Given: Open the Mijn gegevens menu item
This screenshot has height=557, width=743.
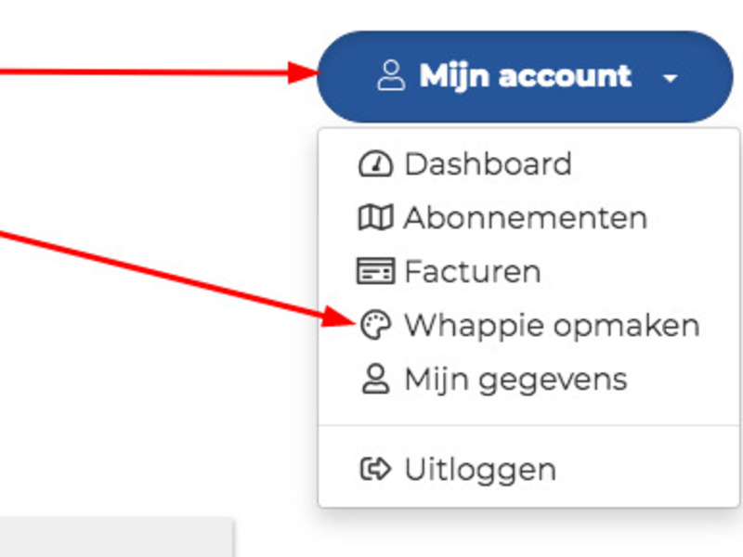Looking at the screenshot, I should (528, 380).
